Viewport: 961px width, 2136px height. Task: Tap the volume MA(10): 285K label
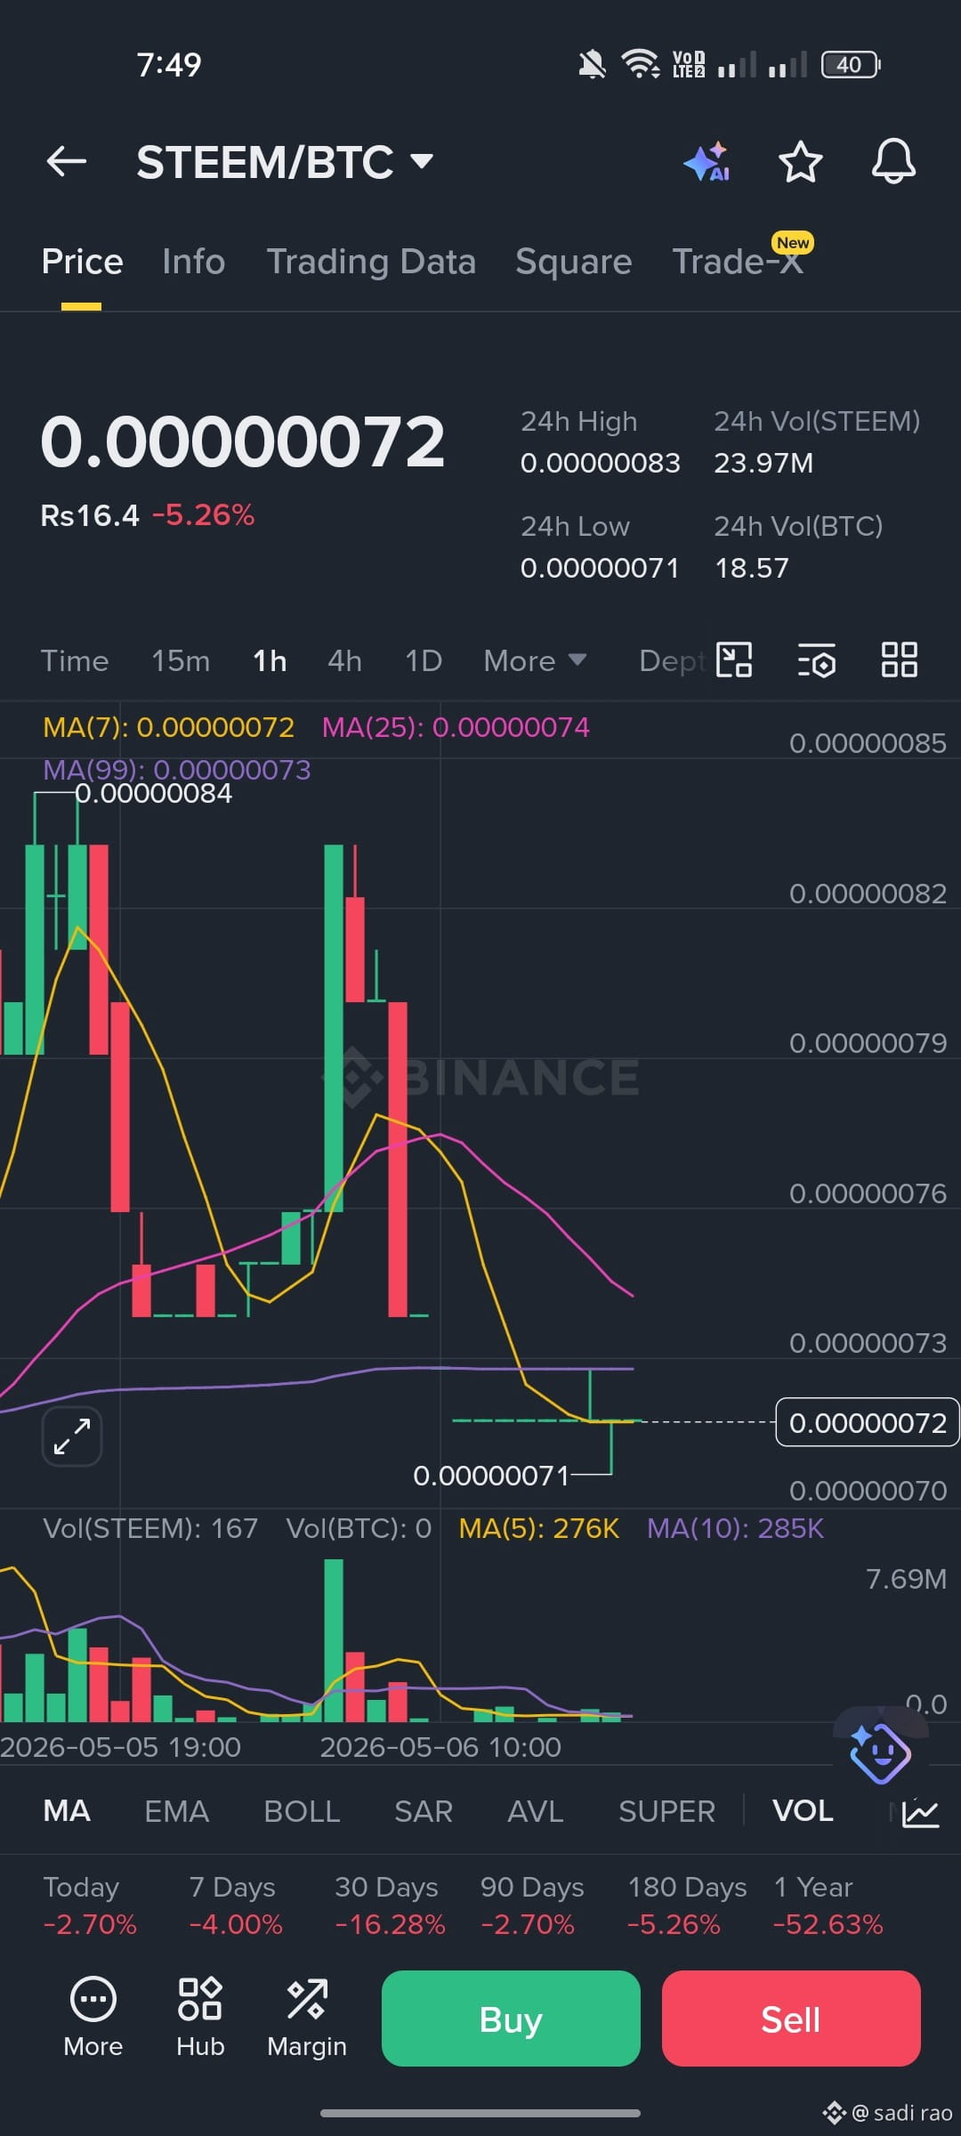point(735,1528)
